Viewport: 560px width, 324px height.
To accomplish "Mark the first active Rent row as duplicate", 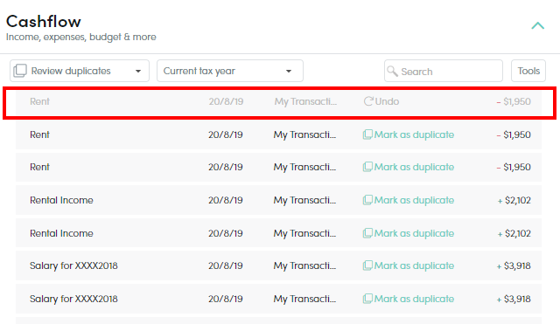I will pyautogui.click(x=409, y=134).
